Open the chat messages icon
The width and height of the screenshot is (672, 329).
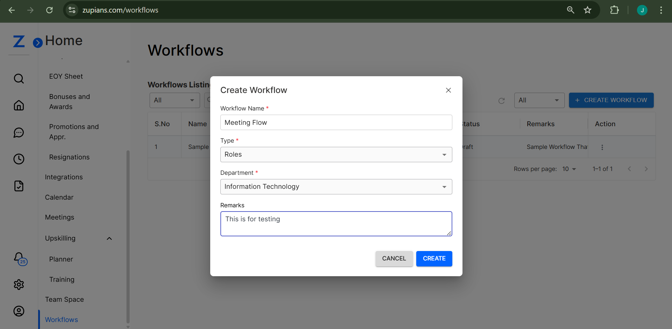18,133
